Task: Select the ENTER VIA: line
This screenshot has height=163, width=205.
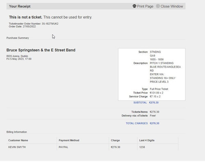Action: 157,74
